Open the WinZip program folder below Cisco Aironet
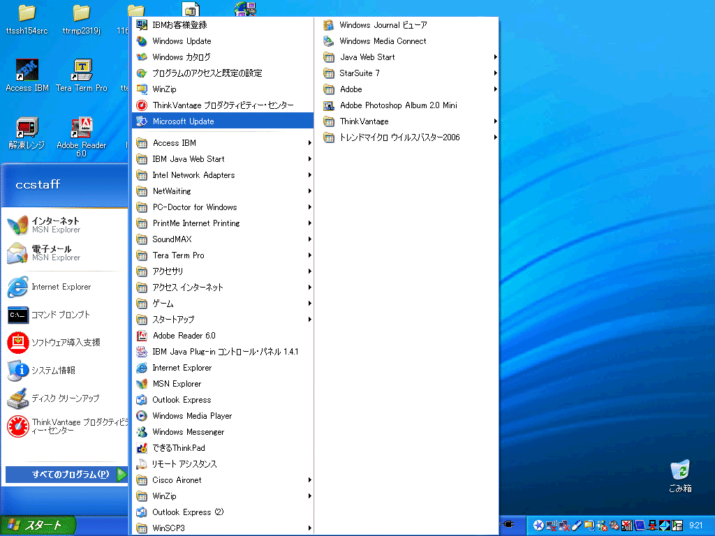 pos(223,496)
